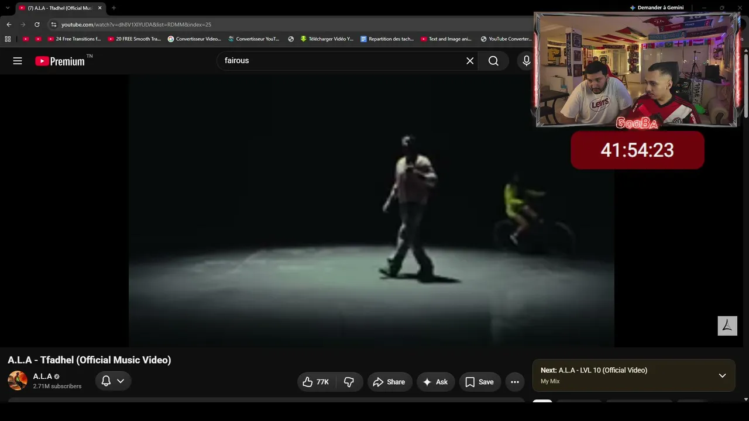Open '24 Free Transitions' bookmark
The image size is (749, 421).
tap(74, 39)
